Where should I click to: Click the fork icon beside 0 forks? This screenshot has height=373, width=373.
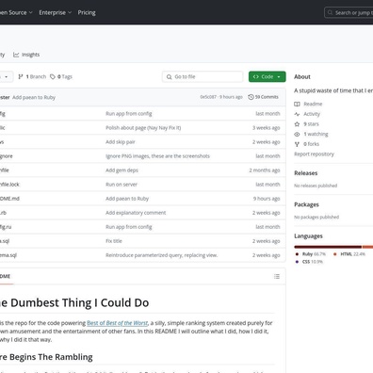[297, 144]
